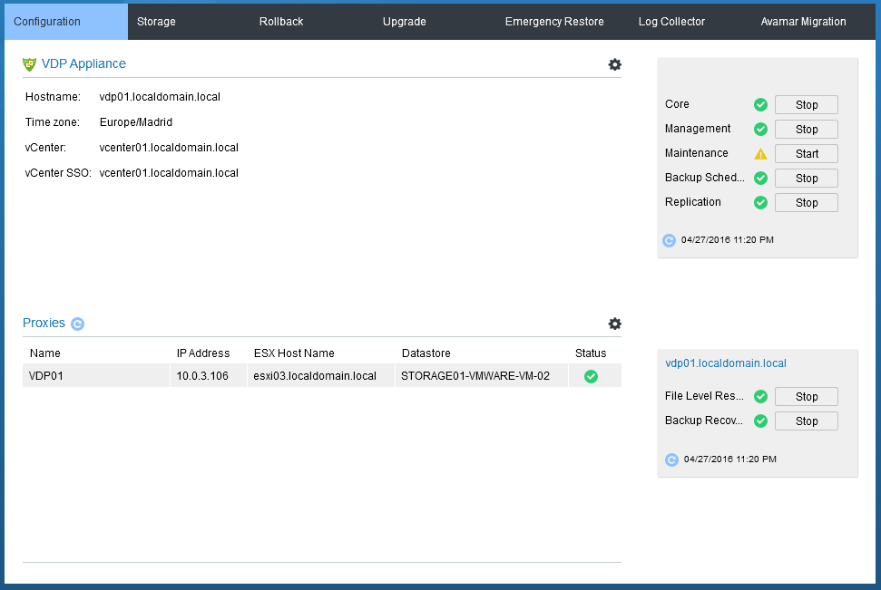Click the Datastore column header
This screenshot has width=881, height=590.
click(x=426, y=353)
